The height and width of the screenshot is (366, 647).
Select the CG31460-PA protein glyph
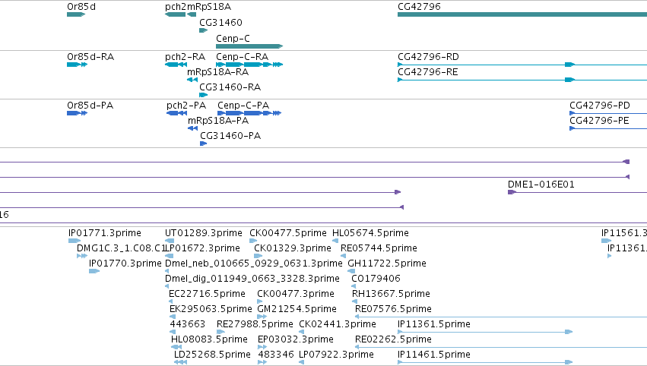(x=204, y=144)
